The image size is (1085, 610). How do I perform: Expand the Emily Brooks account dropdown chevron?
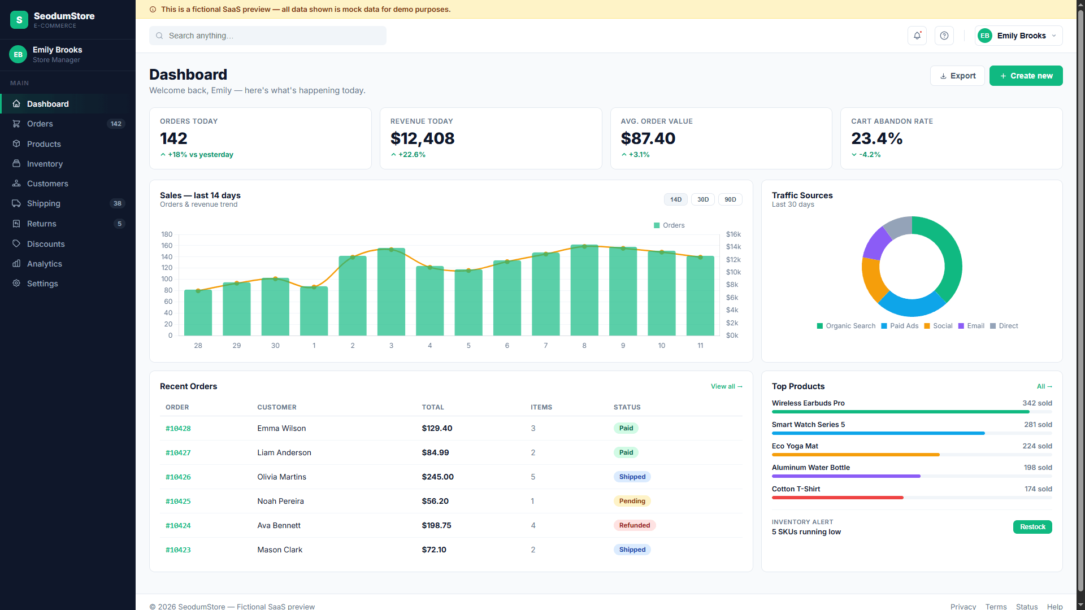1054,36
